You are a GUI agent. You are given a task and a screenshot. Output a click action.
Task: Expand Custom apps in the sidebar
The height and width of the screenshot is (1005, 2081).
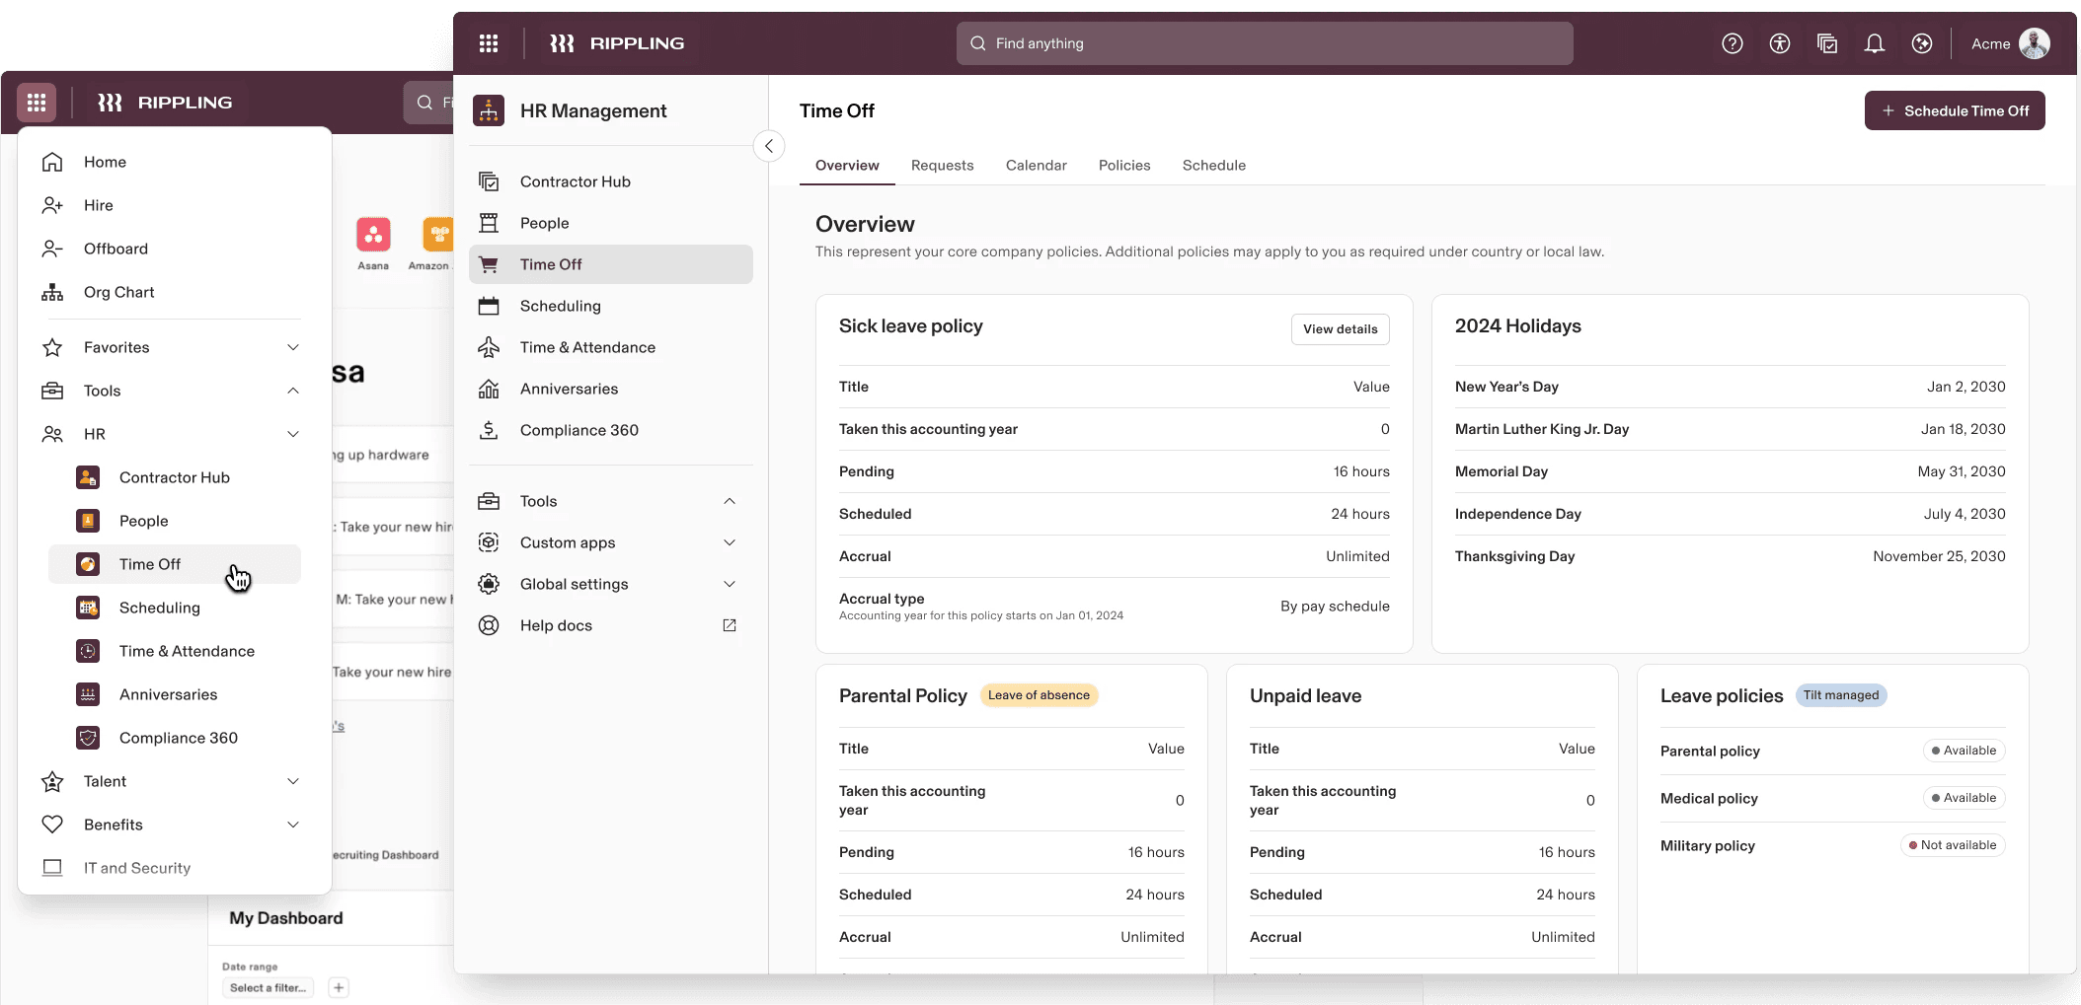[730, 542]
